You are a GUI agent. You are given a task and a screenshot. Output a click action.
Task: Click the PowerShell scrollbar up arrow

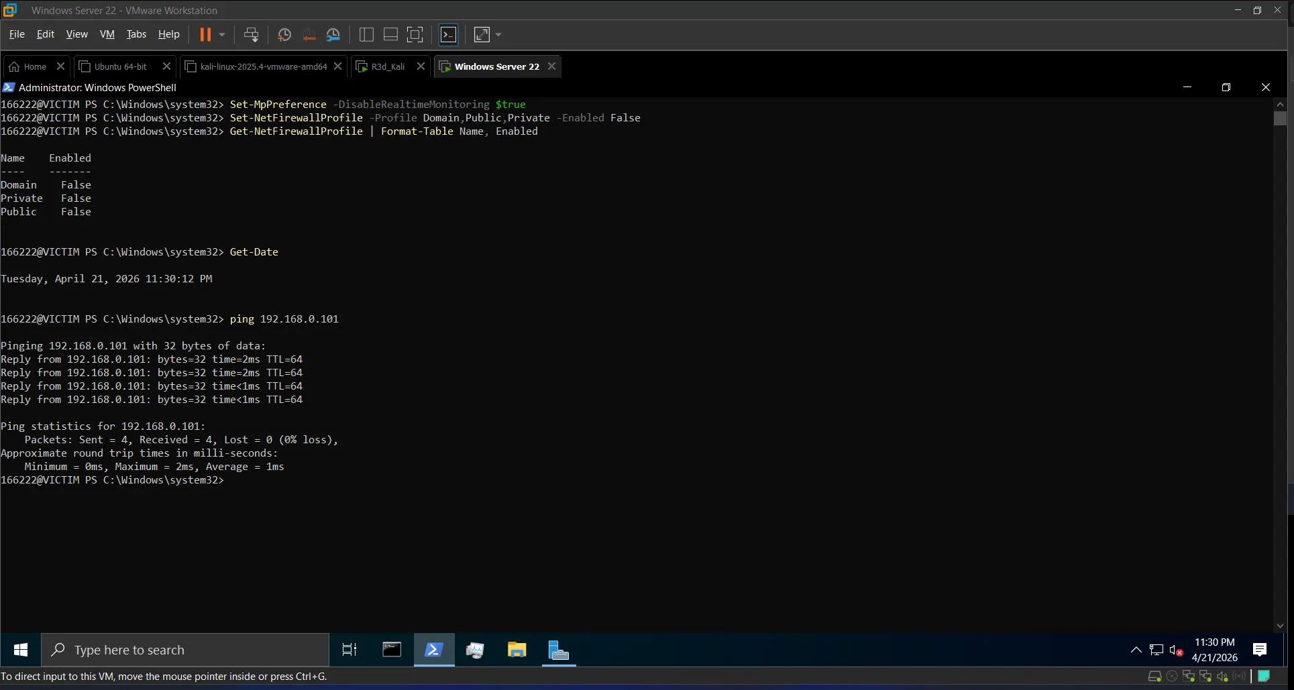(1280, 104)
